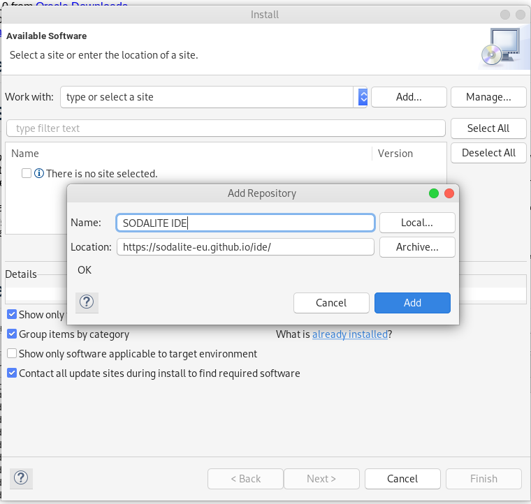Click the repository Name field 'SODALITE IDE'
531x504 pixels.
click(245, 223)
